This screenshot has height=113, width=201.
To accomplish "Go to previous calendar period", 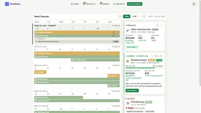I will tap(120, 16).
